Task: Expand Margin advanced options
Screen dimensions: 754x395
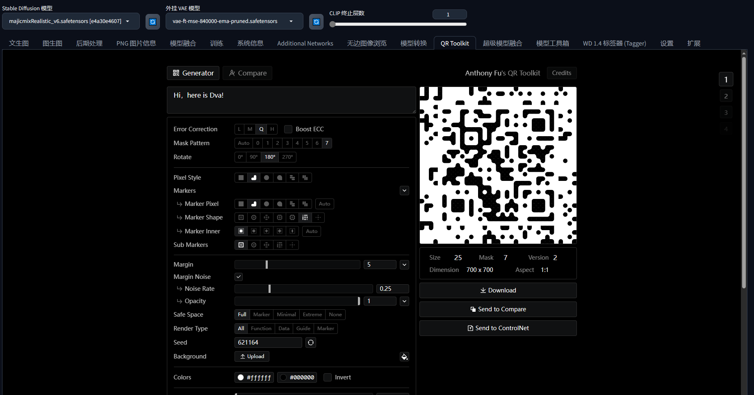Action: 404,265
